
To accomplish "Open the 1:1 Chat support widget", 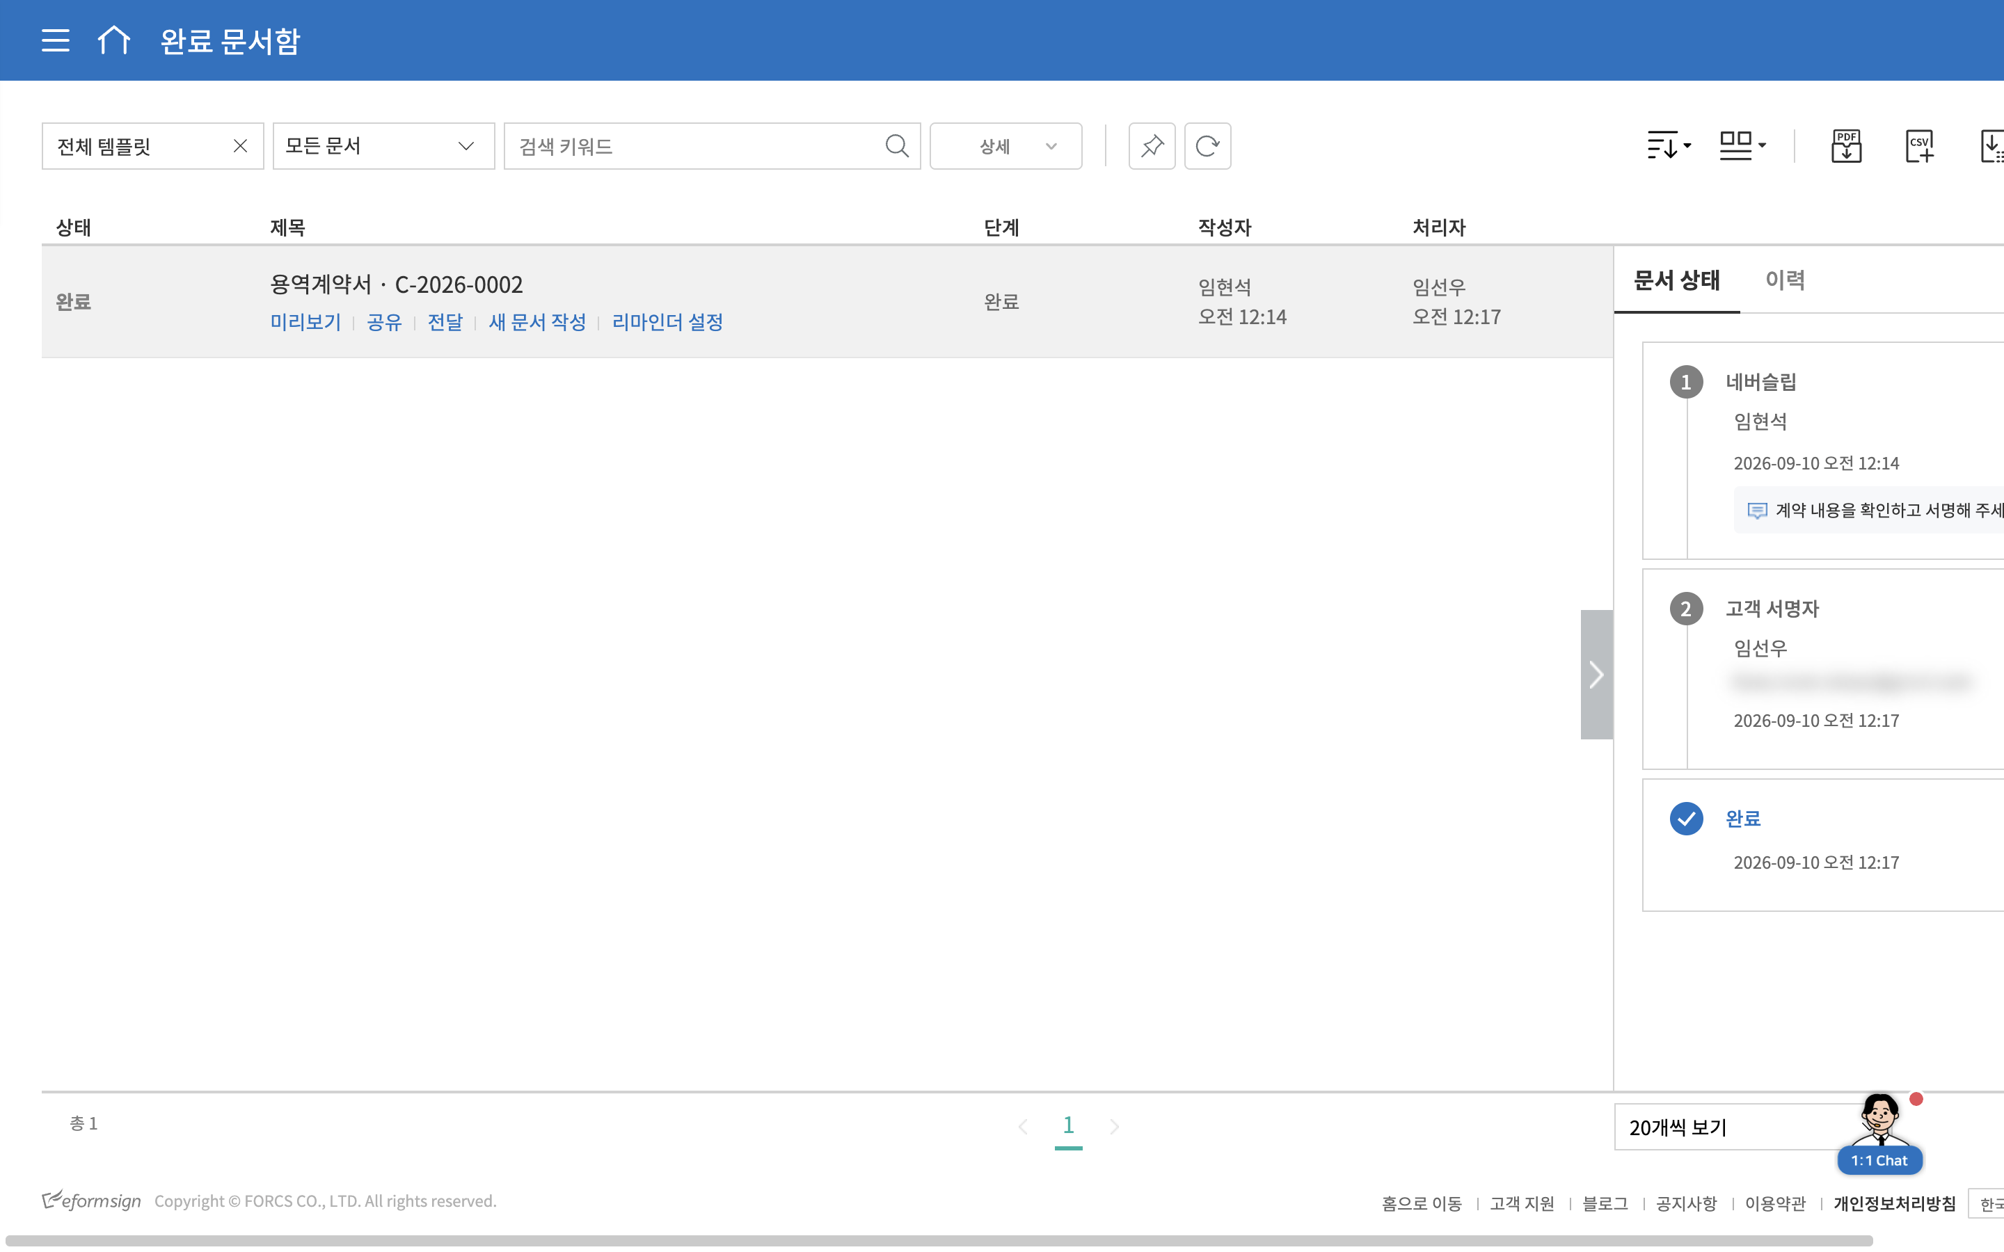I will coord(1879,1133).
